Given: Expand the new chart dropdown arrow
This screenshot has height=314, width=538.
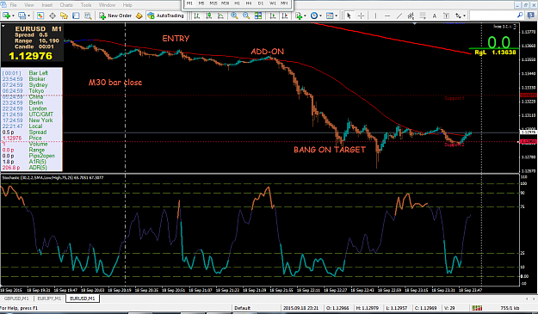Looking at the screenshot, I should tap(13, 15).
